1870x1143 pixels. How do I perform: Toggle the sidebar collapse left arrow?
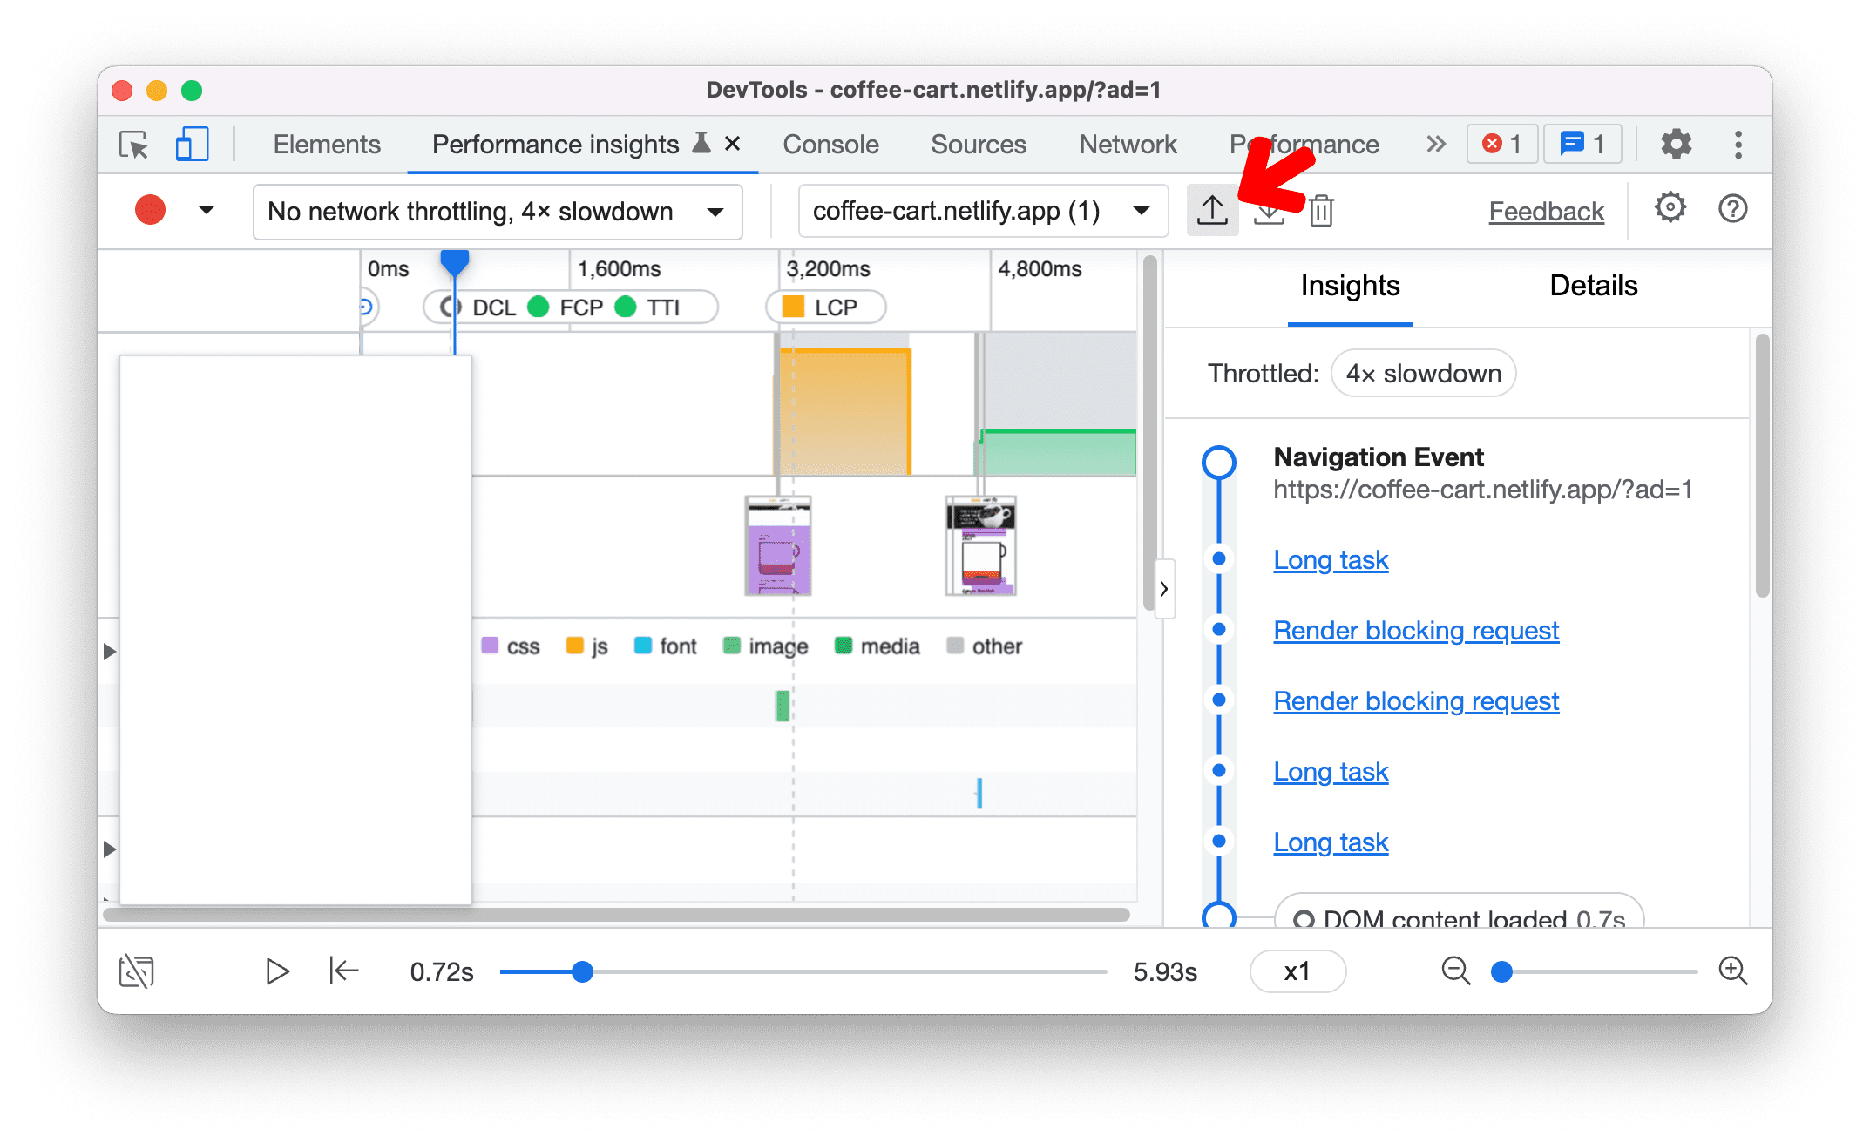tap(1162, 590)
